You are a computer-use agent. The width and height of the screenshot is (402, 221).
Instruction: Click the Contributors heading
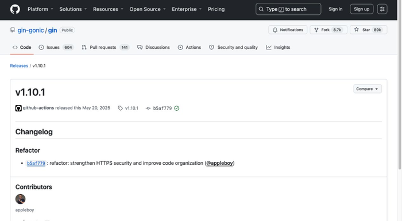pos(33,187)
